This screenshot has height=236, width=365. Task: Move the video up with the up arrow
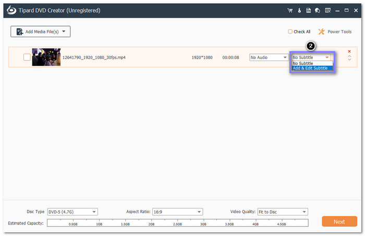coord(349,56)
